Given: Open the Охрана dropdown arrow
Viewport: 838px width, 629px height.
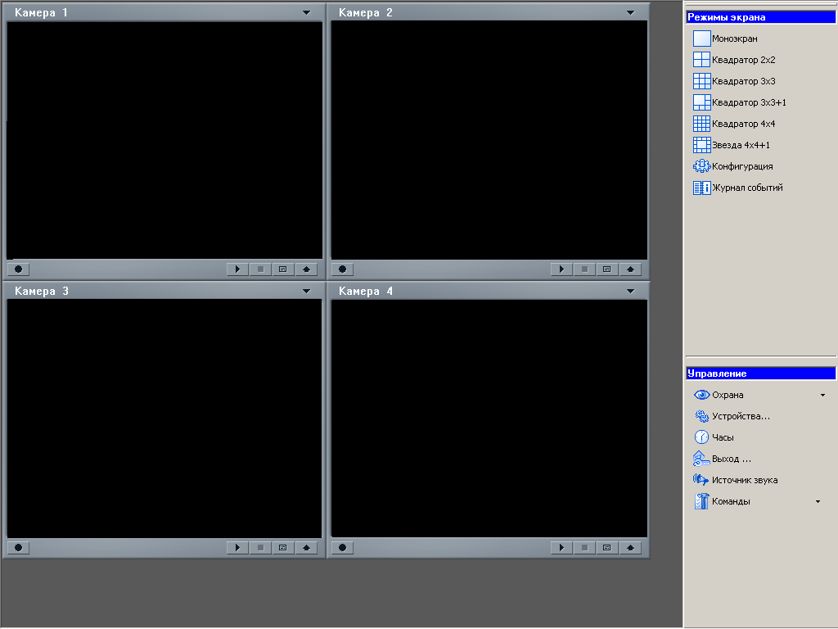Looking at the screenshot, I should (822, 395).
